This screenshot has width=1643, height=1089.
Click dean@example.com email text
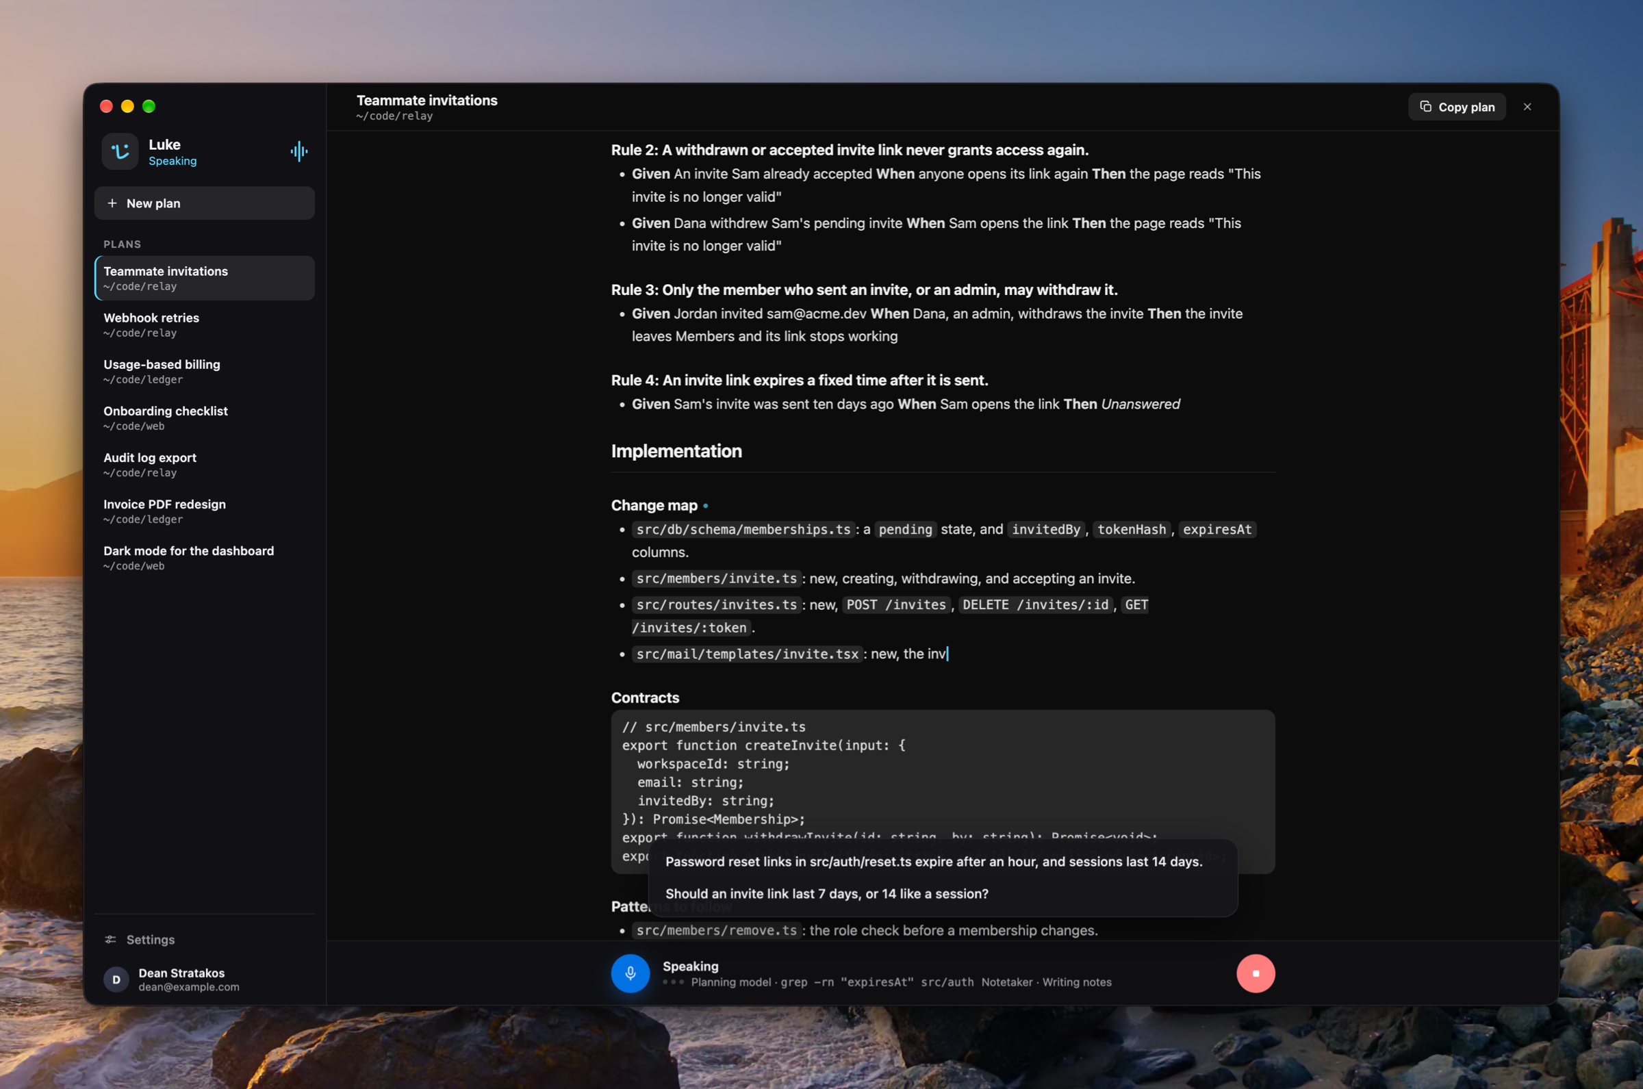click(189, 987)
